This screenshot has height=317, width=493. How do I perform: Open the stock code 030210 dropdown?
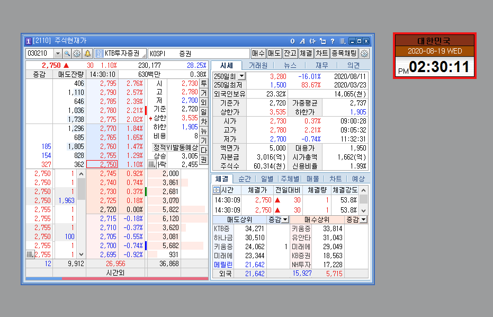coord(58,54)
